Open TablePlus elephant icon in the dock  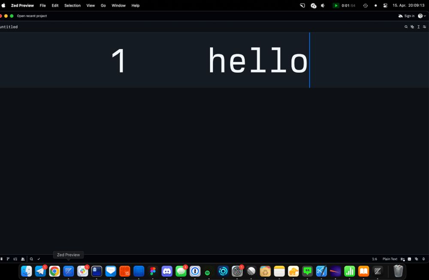tap(293, 271)
